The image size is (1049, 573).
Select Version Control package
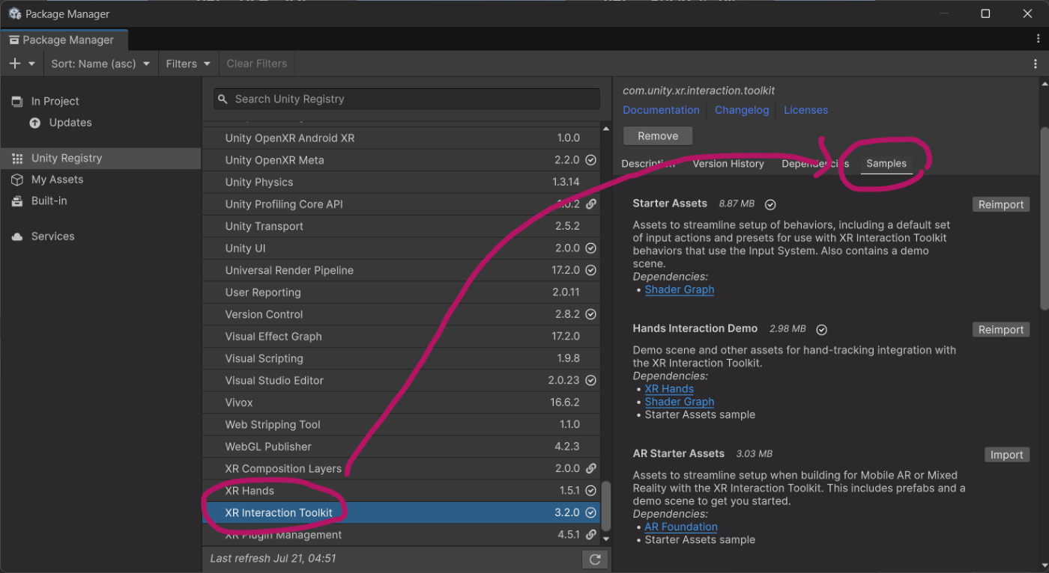(402, 314)
